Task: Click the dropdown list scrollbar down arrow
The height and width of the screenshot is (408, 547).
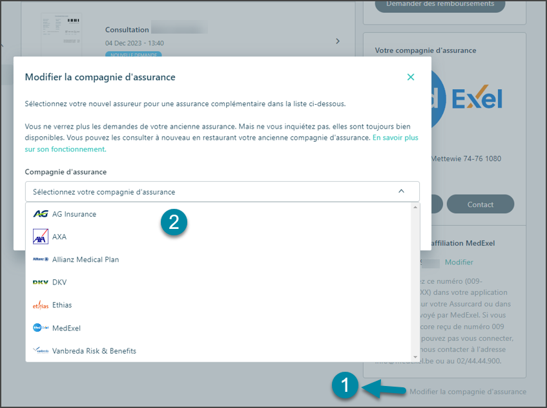Action: [415, 357]
